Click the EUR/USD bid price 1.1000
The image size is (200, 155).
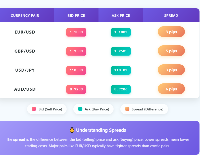[76, 32]
